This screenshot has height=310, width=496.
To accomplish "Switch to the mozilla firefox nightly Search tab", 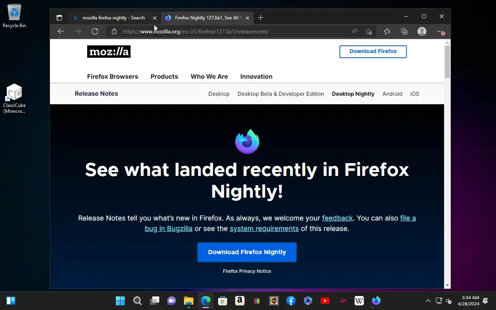I will [x=113, y=18].
